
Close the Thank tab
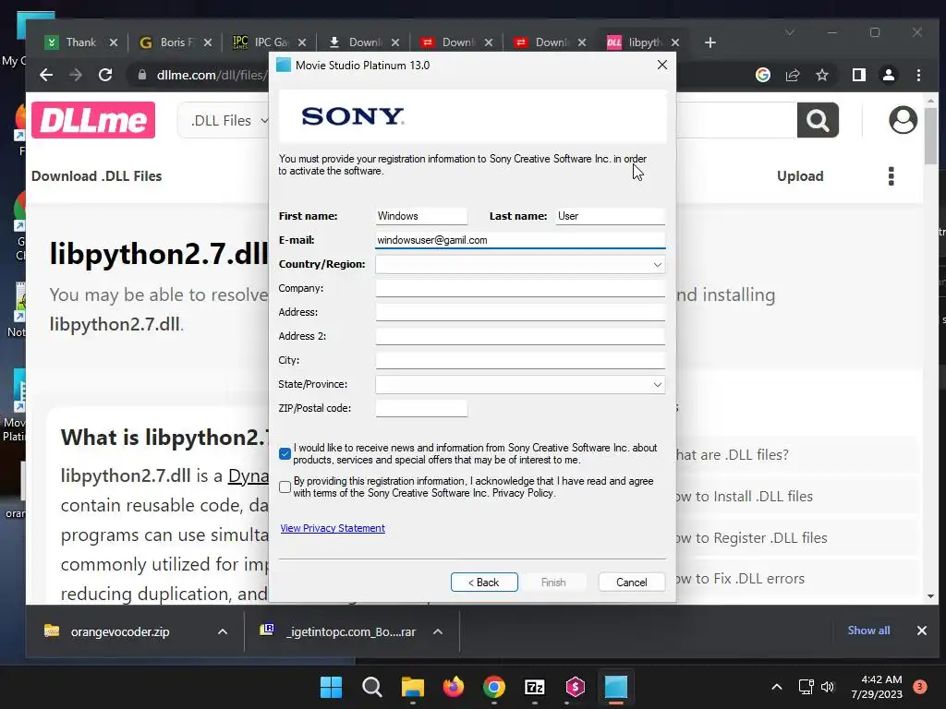114,42
